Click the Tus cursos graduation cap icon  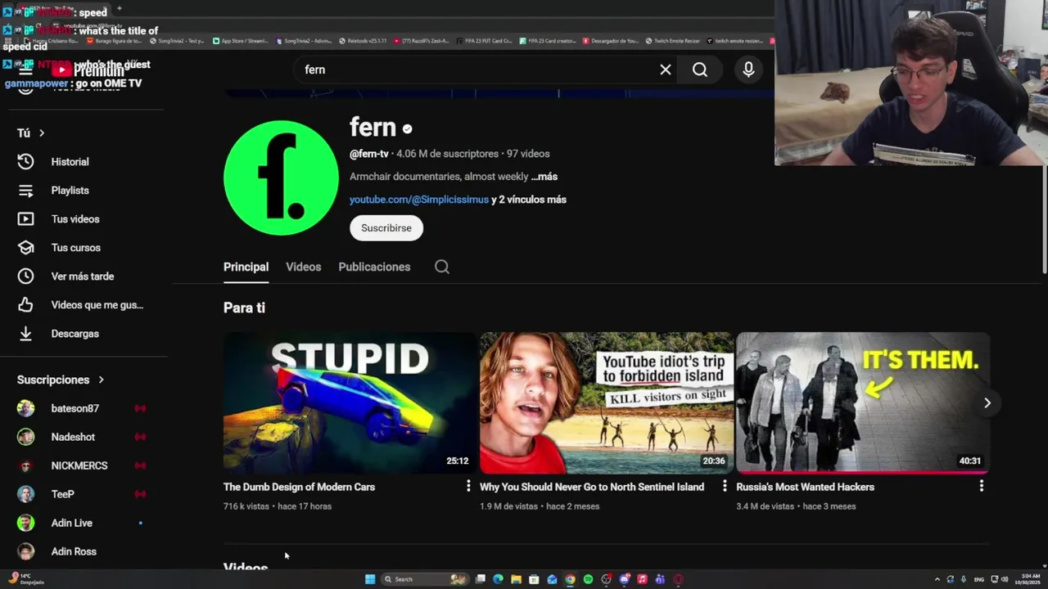pyautogui.click(x=25, y=248)
